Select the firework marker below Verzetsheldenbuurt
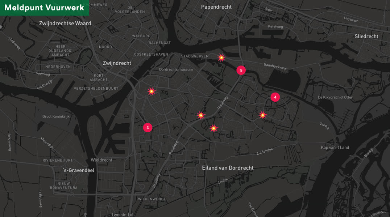The width and height of the screenshot is (390, 217). point(152,92)
